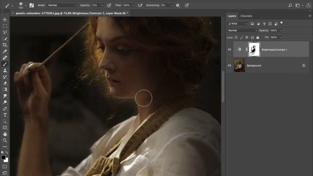Select the Eraser tool
Viewport: 313px width, 176px height.
(x=5, y=83)
